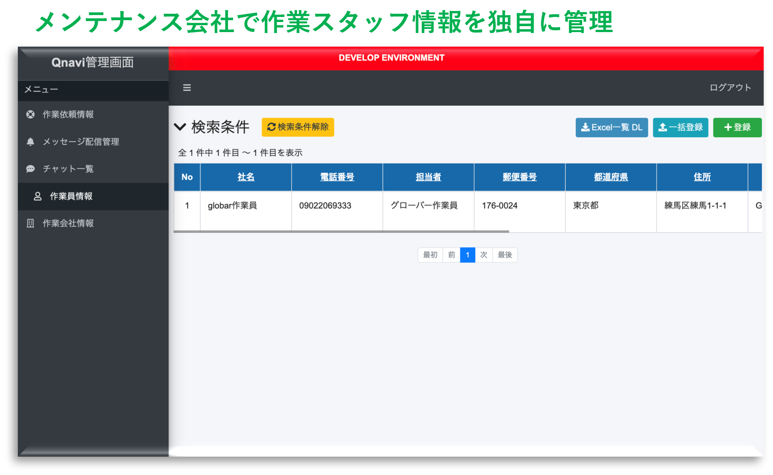Click the 前 pagination button
The width and height of the screenshot is (773, 475).
click(x=452, y=255)
